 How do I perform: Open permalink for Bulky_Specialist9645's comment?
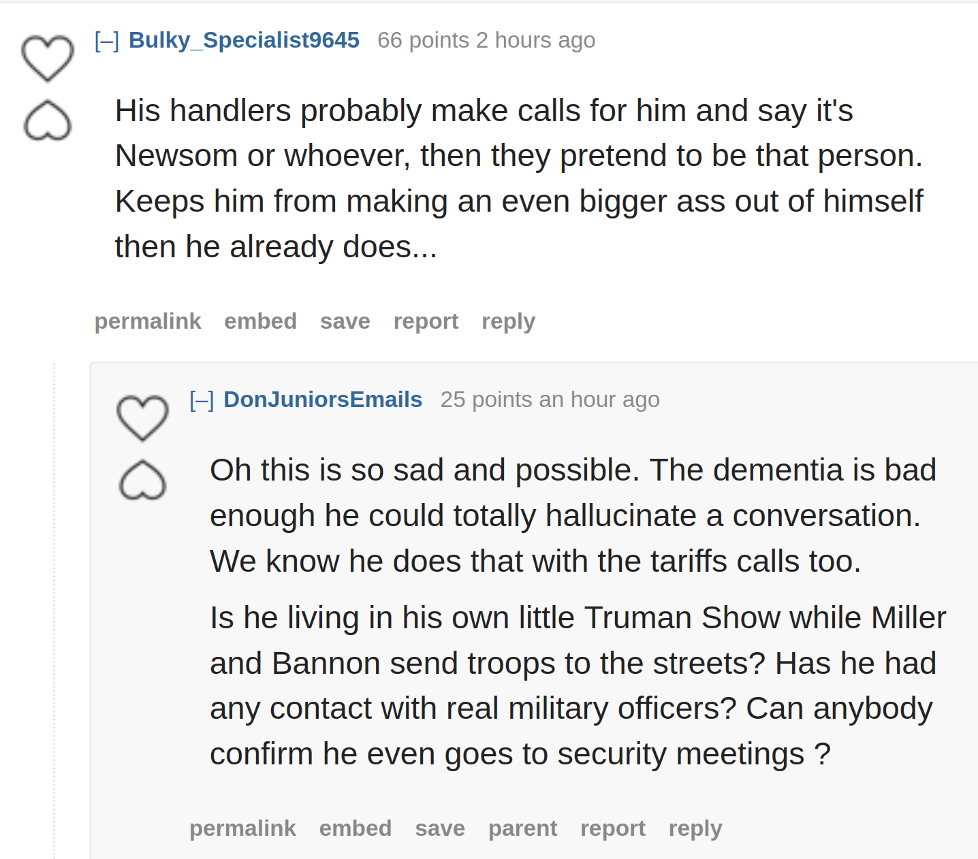click(x=148, y=321)
